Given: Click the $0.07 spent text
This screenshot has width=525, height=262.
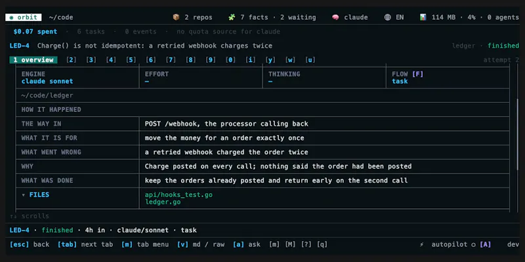Looking at the screenshot, I should click(x=35, y=31).
